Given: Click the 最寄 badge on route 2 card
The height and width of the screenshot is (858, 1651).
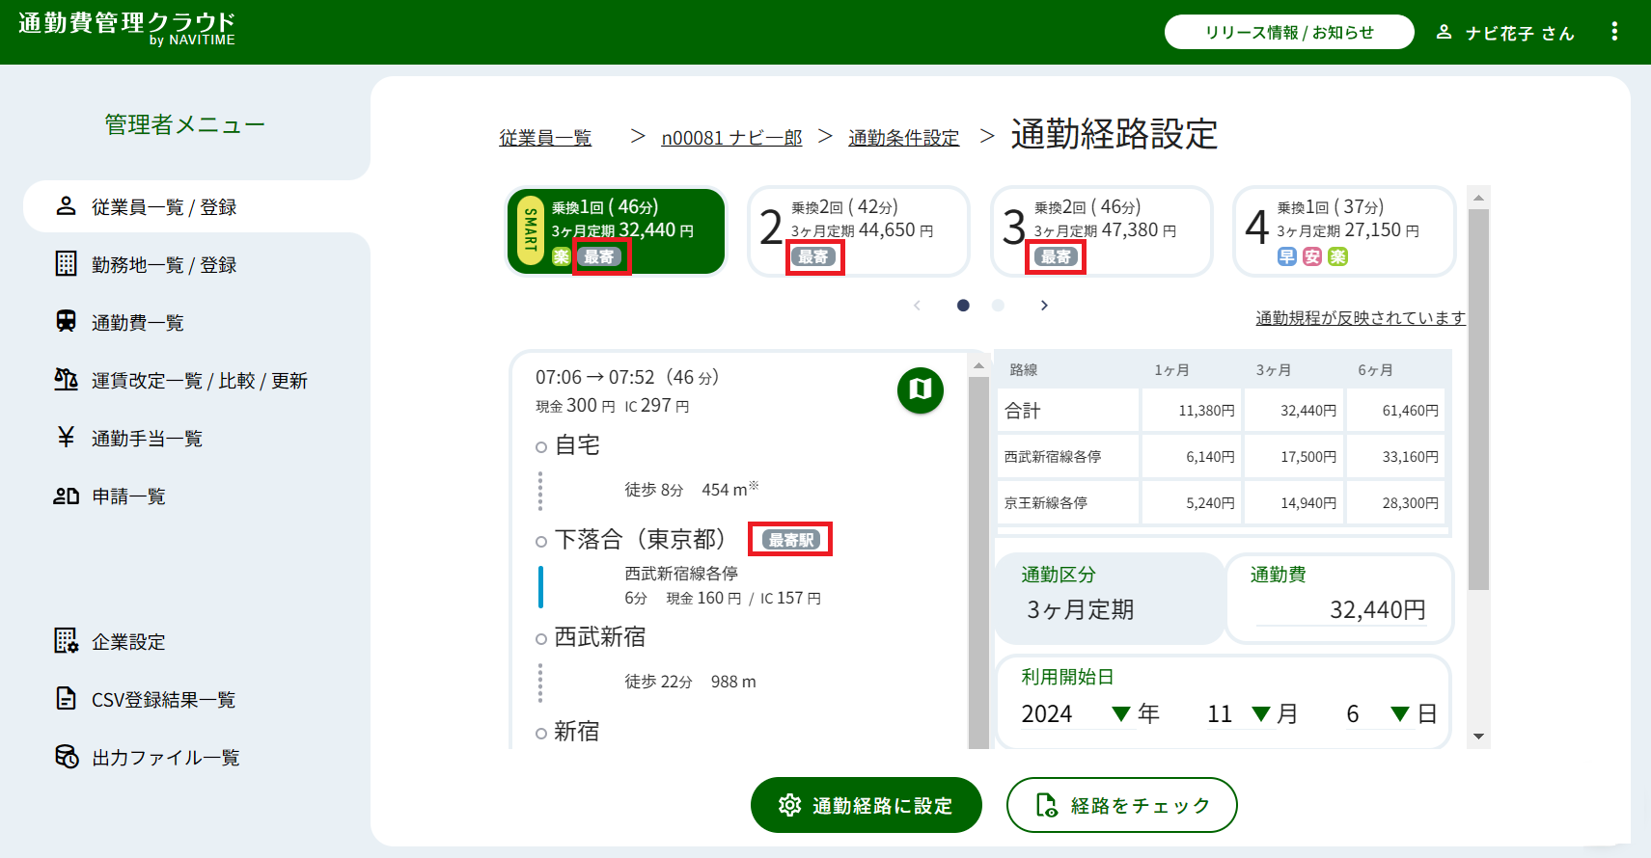Looking at the screenshot, I should [x=813, y=256].
